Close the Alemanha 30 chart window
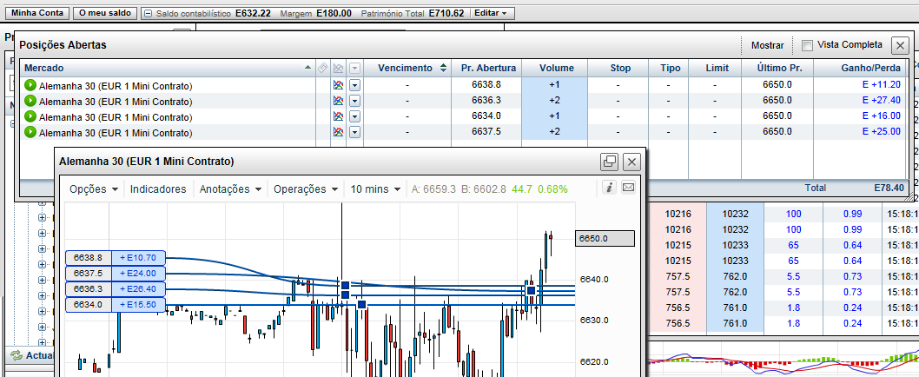The image size is (919, 377). (x=631, y=162)
